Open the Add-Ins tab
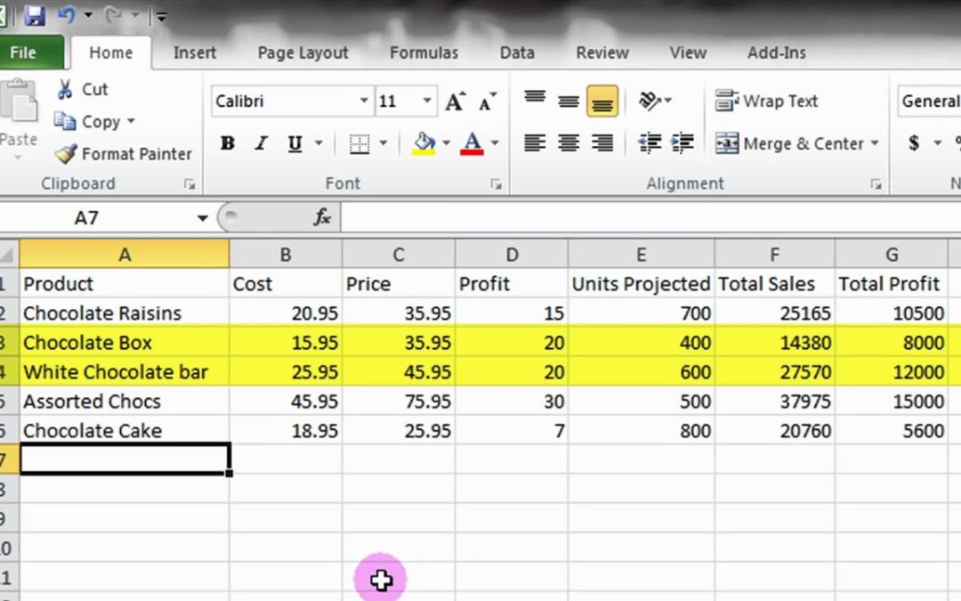This screenshot has height=601, width=961. pos(776,53)
